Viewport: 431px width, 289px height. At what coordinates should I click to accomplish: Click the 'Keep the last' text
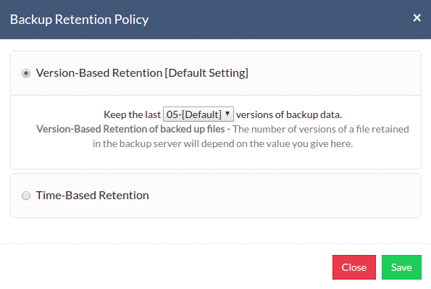tap(132, 114)
